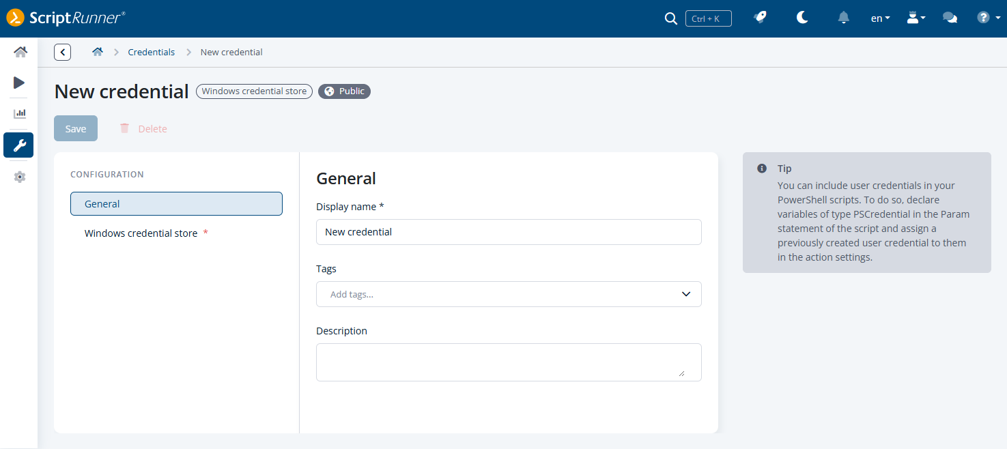Click the New credential breadcrumb text
1007x449 pixels.
(x=231, y=52)
